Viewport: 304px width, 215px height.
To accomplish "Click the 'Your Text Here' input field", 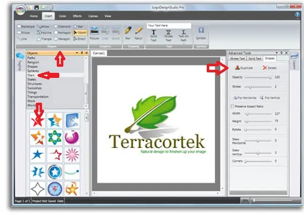I will 169,25.
